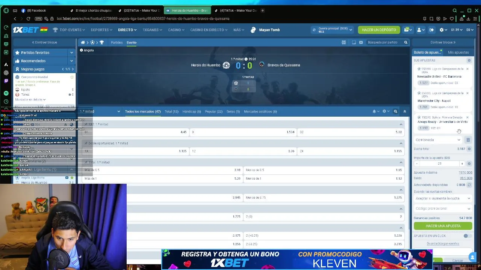The width and height of the screenshot is (481, 270).
Task: Open the bet slip settings gear
Action: pos(469,60)
